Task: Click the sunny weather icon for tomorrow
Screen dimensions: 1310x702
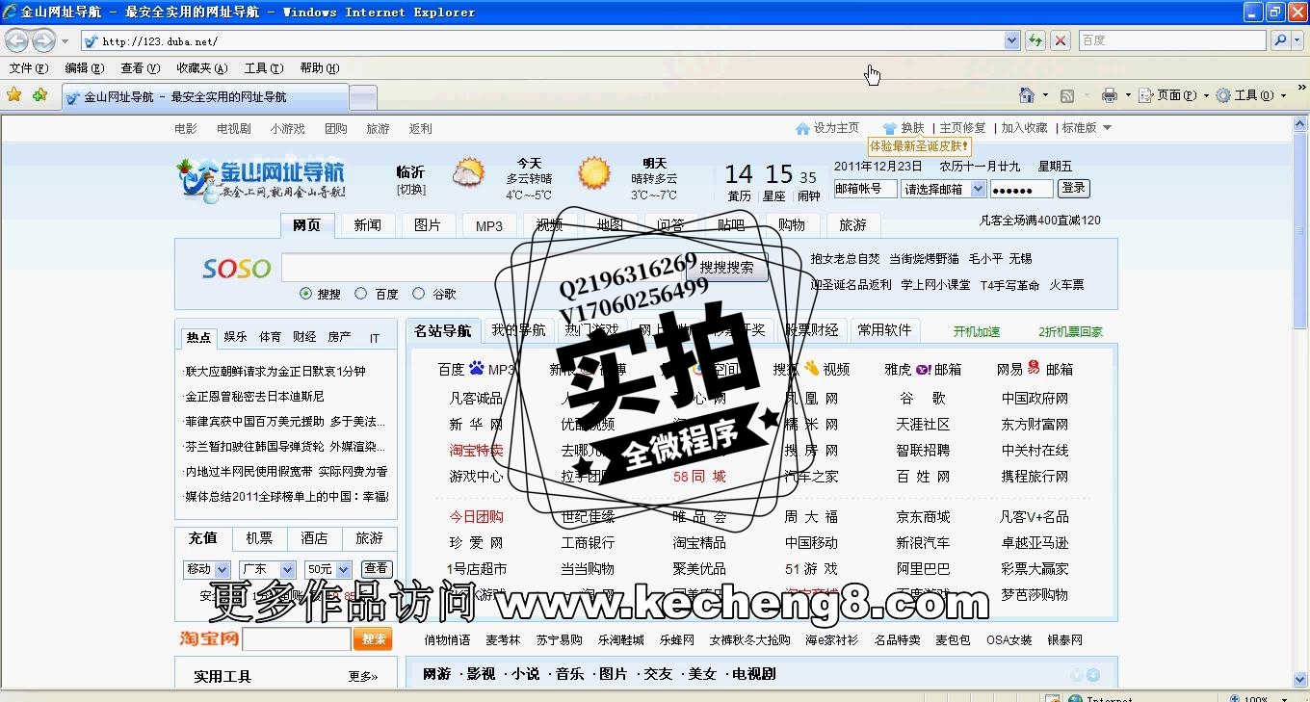Action: [x=594, y=173]
